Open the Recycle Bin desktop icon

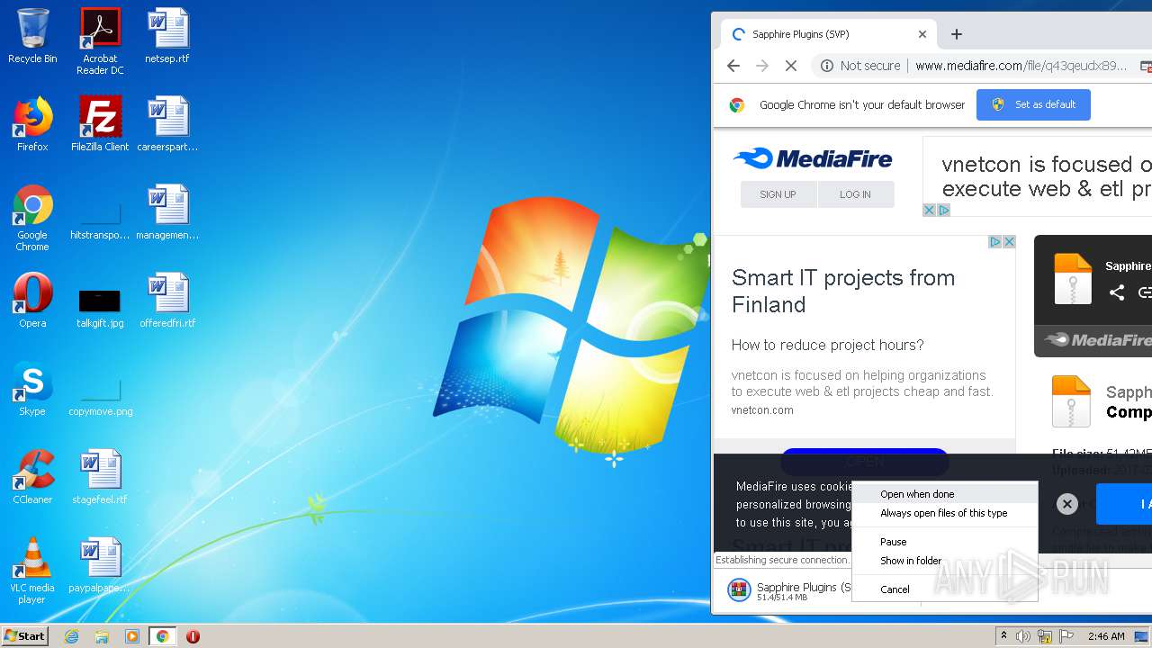coord(32,36)
